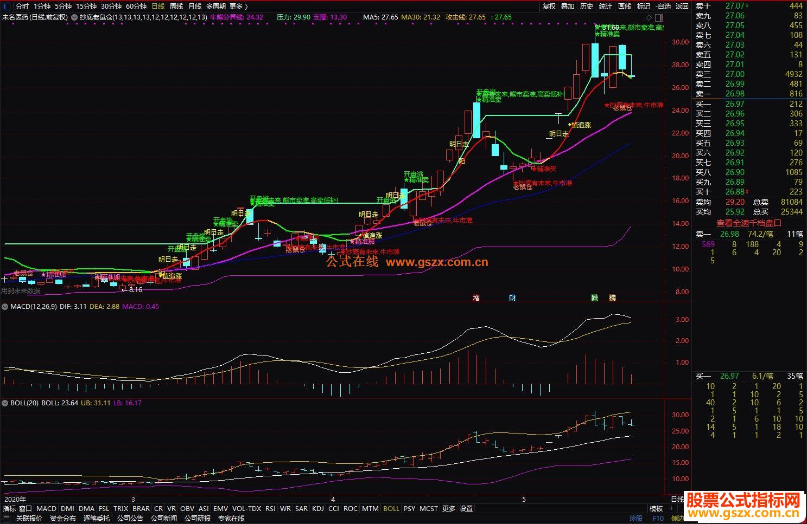Click the small icon before 关联报价
This screenshot has height=524, width=807.
click(7, 519)
